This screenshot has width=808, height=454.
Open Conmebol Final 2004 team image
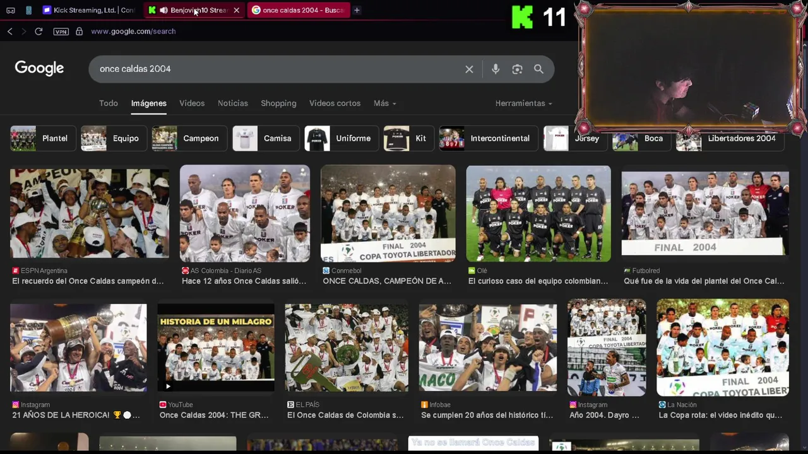(x=388, y=213)
